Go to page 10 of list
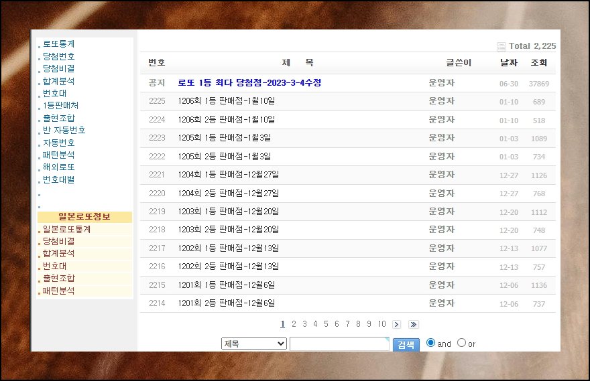This screenshot has height=381, width=590. (382, 324)
